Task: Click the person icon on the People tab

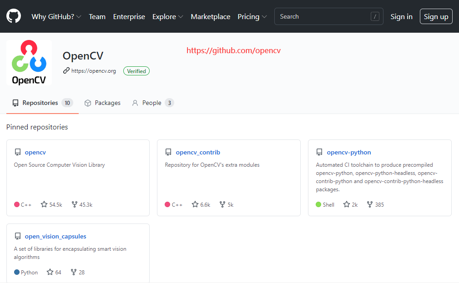Action: point(135,103)
